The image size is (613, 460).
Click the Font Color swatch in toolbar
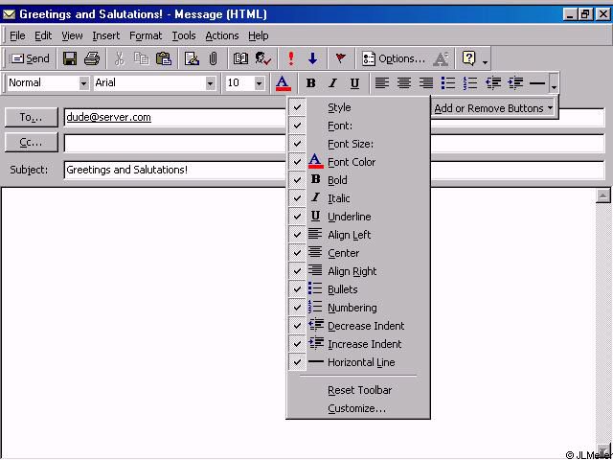[x=283, y=83]
